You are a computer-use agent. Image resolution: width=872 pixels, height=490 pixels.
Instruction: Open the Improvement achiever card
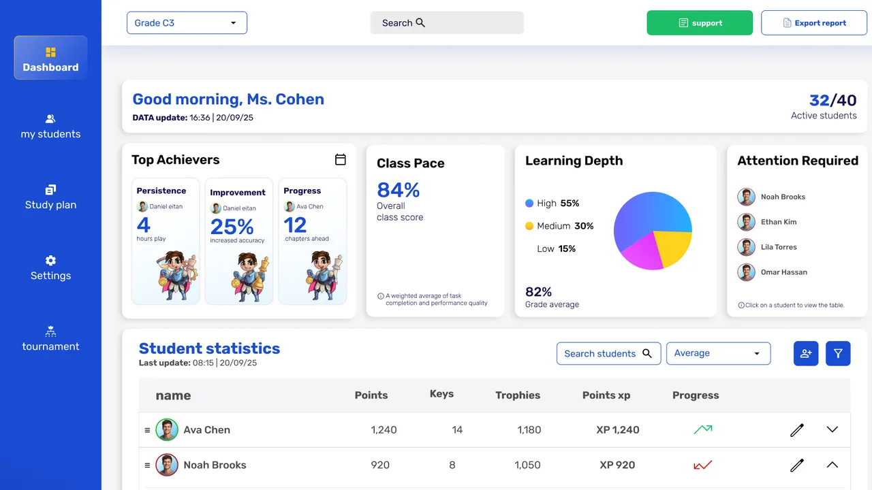pyautogui.click(x=239, y=241)
